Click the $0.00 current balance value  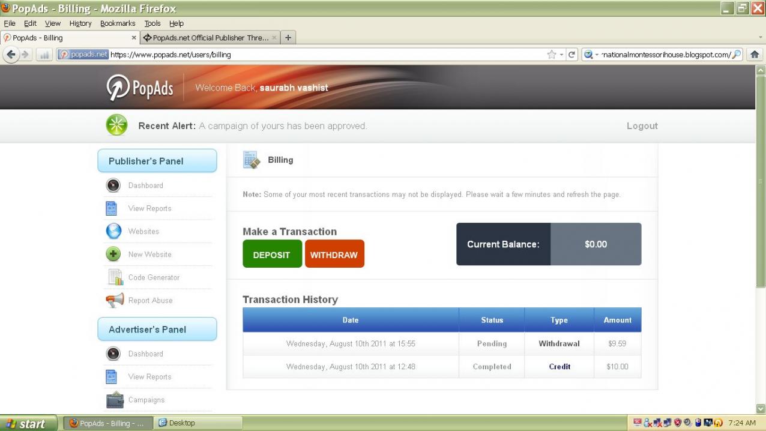(x=596, y=244)
